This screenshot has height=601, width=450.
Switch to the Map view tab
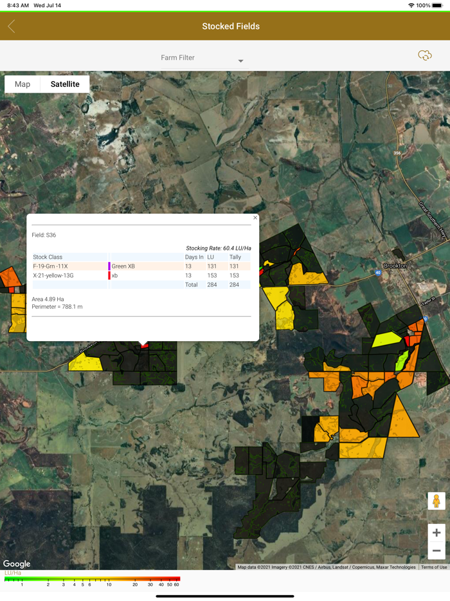pyautogui.click(x=22, y=84)
